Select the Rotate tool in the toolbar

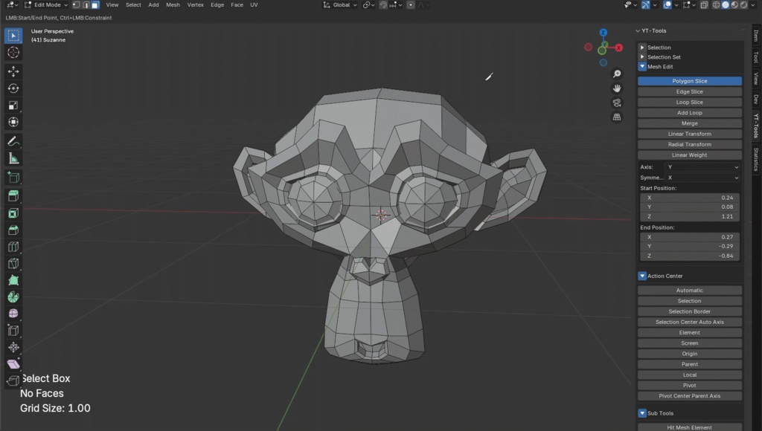coord(13,88)
